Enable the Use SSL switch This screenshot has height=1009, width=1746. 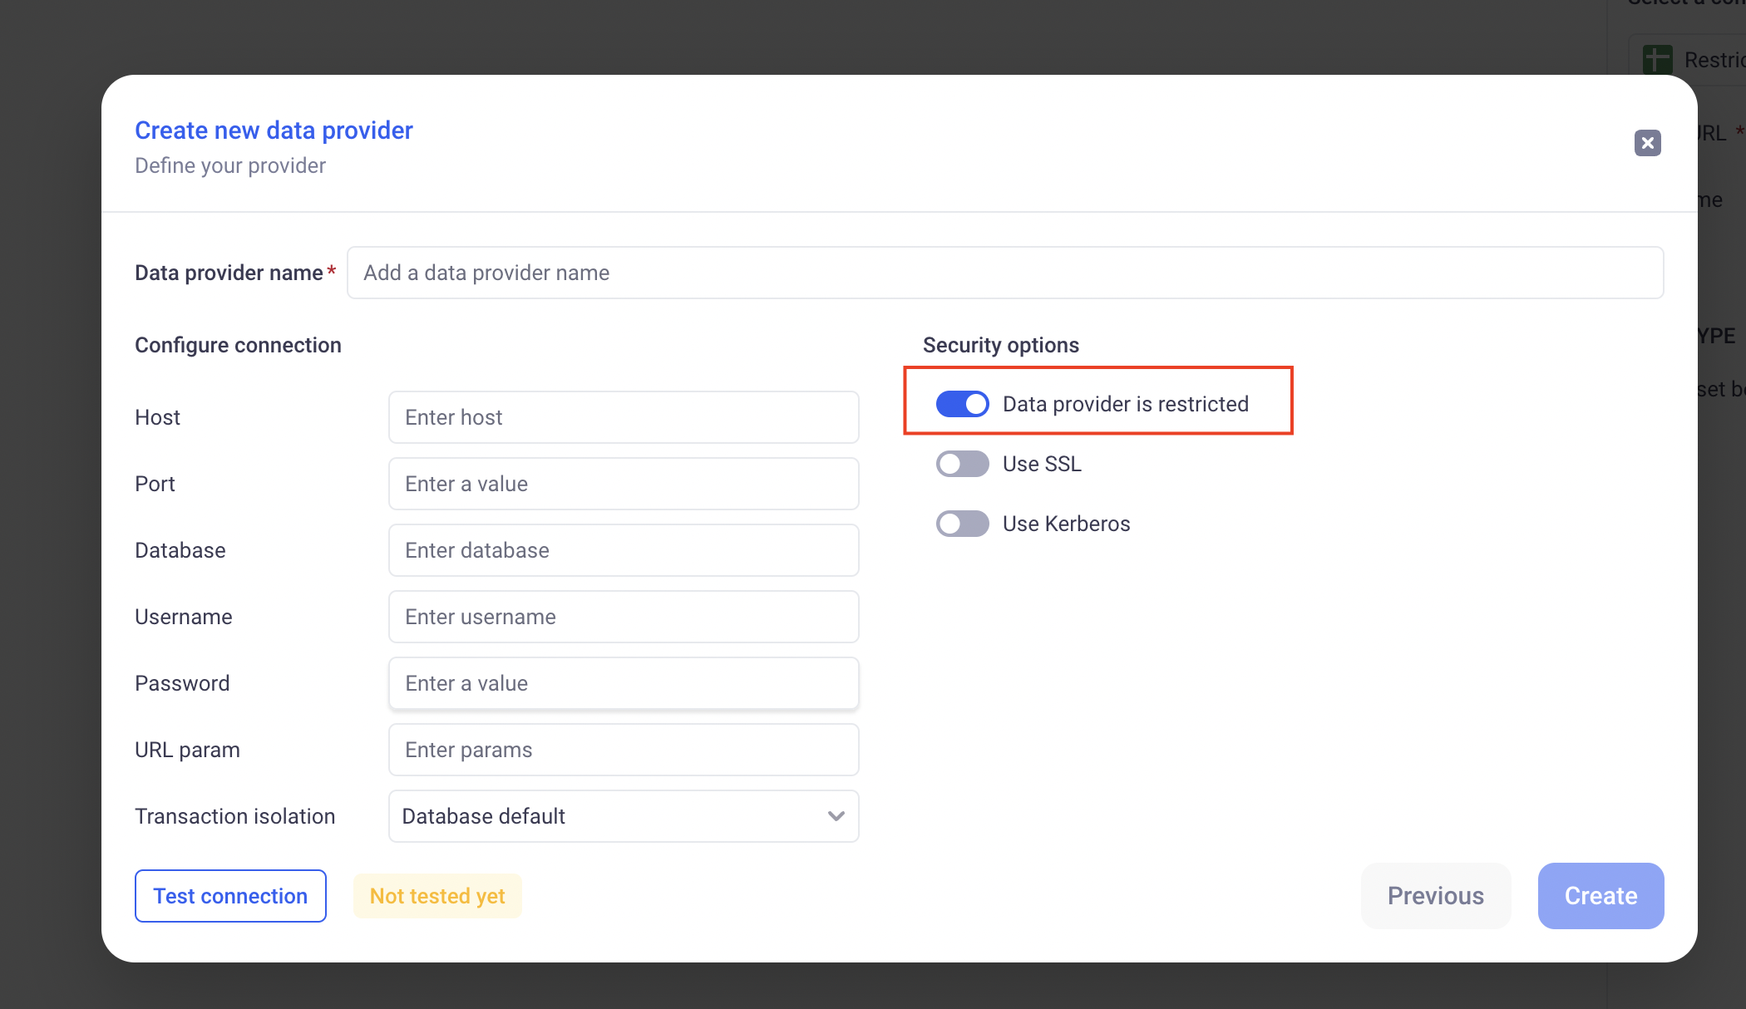pyautogui.click(x=962, y=464)
